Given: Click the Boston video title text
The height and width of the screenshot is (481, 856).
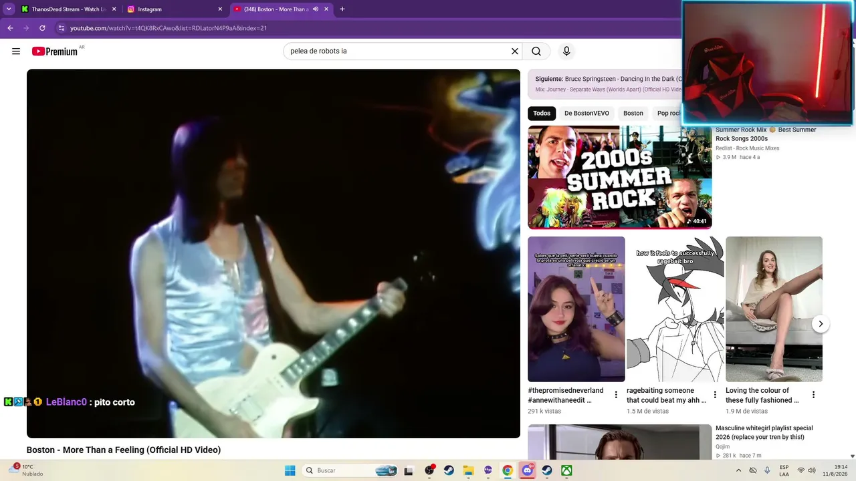Looking at the screenshot, I should pyautogui.click(x=124, y=450).
